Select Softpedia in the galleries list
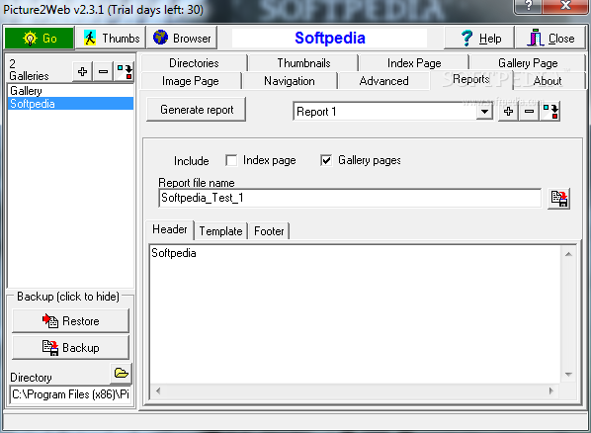This screenshot has width=591, height=433. (x=70, y=104)
